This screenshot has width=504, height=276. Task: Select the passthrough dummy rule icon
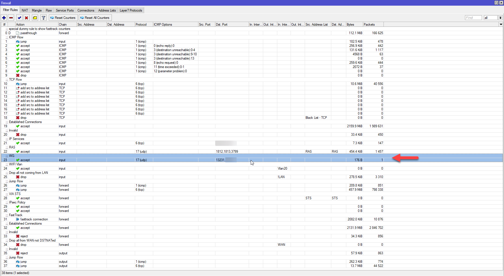(18, 33)
